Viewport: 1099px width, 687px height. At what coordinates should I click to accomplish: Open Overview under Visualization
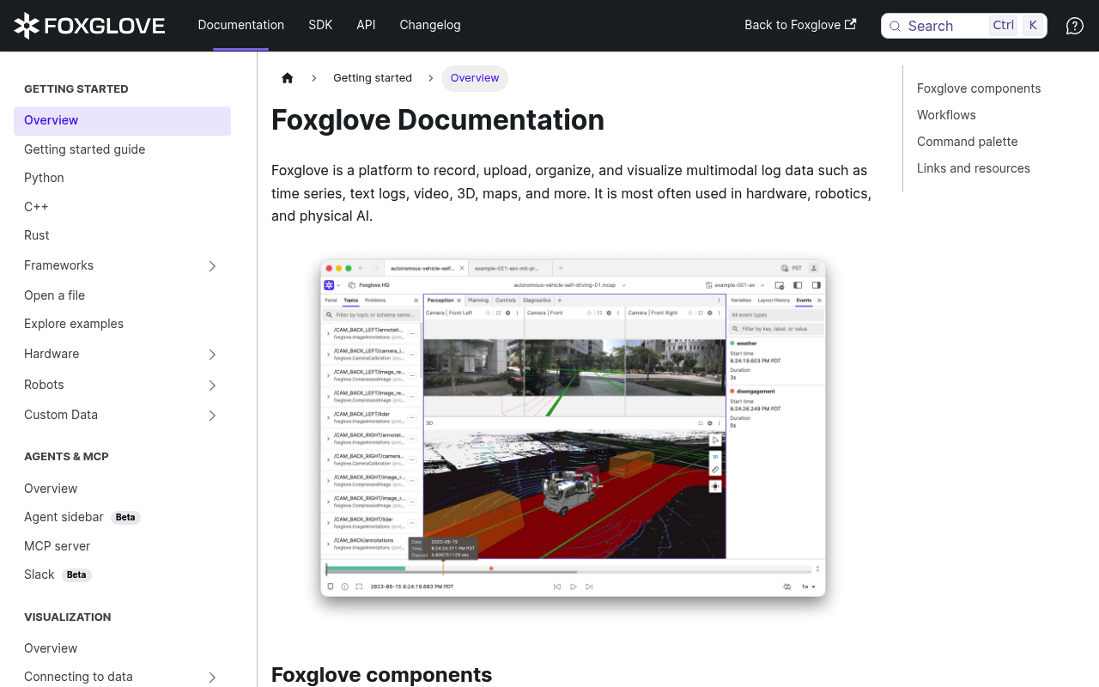point(122,648)
